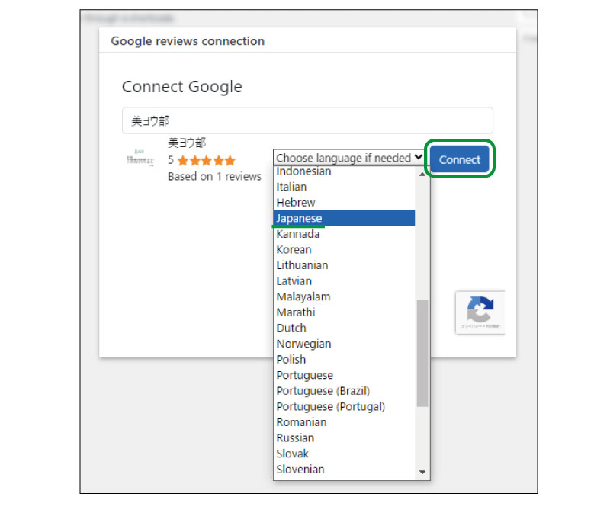610x516 pixels.
Task: Select Slovenian at the list bottom
Action: coord(300,470)
